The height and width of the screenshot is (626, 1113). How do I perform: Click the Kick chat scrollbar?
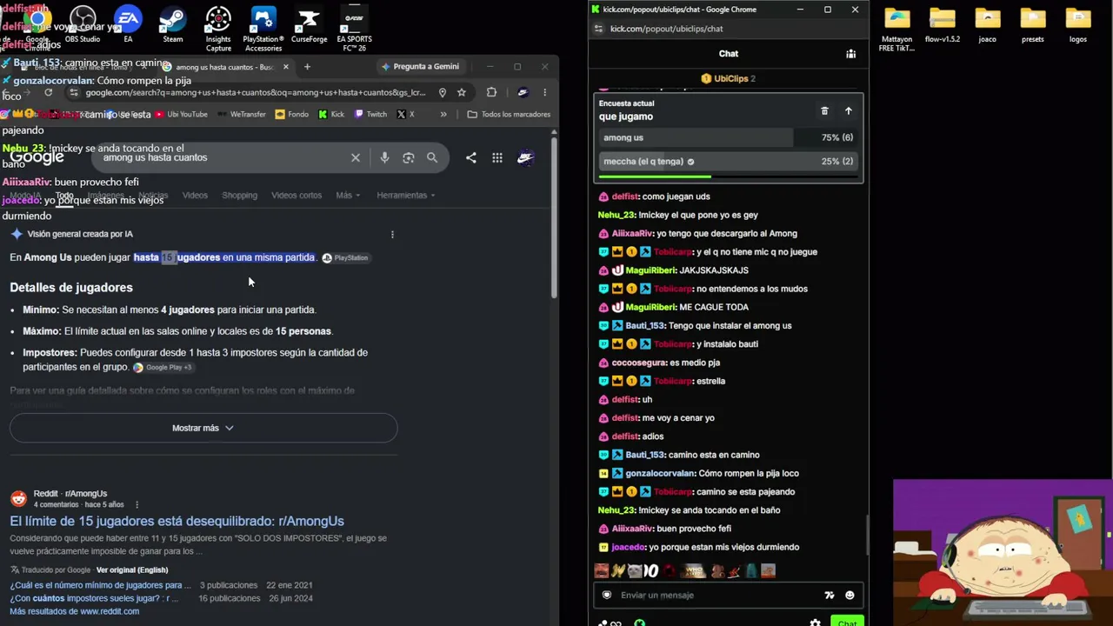click(866, 535)
